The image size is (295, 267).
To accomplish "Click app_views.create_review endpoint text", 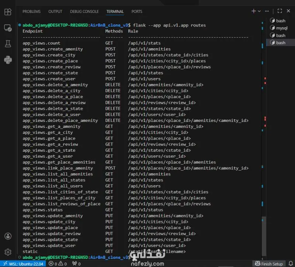I will tap(52, 67).
